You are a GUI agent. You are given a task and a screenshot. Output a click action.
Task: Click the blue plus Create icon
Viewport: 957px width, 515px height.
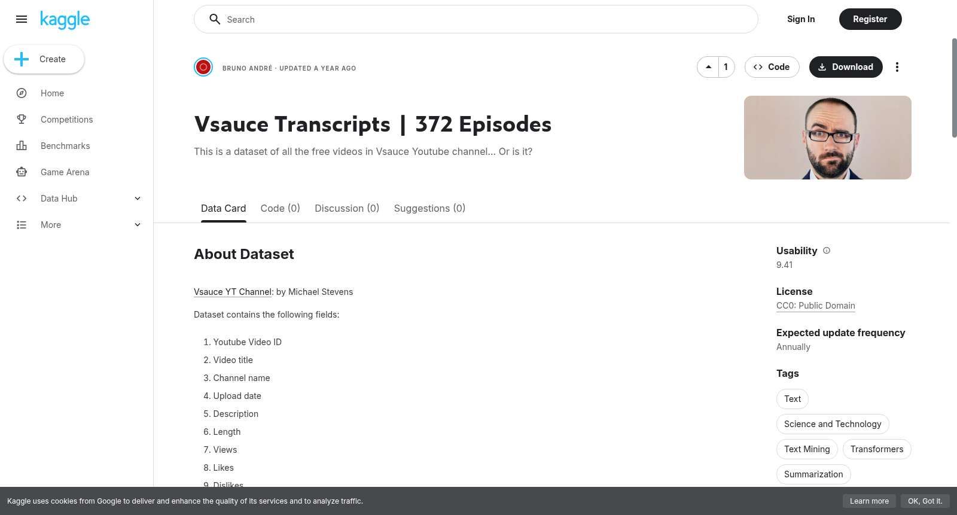click(22, 59)
